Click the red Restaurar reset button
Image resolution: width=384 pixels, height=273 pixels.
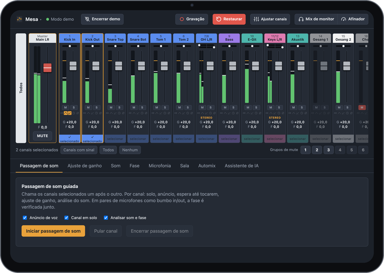point(229,19)
